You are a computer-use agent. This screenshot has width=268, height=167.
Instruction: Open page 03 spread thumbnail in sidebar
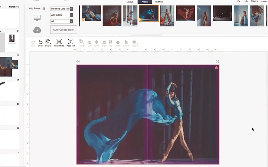point(9,66)
